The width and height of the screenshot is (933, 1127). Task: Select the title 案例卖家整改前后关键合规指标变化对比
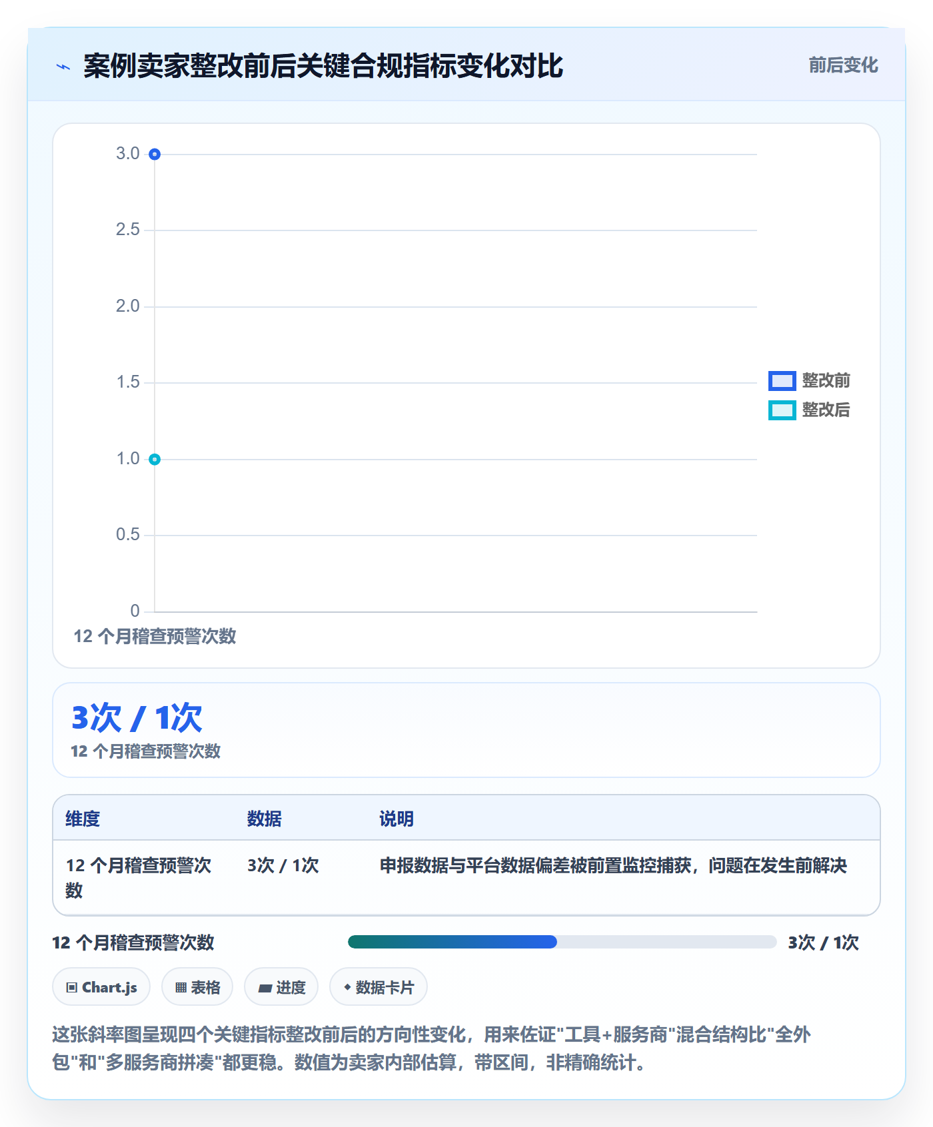tap(323, 66)
